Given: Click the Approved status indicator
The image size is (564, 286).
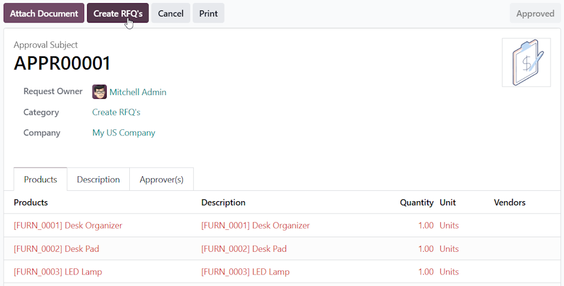Looking at the screenshot, I should click(535, 13).
